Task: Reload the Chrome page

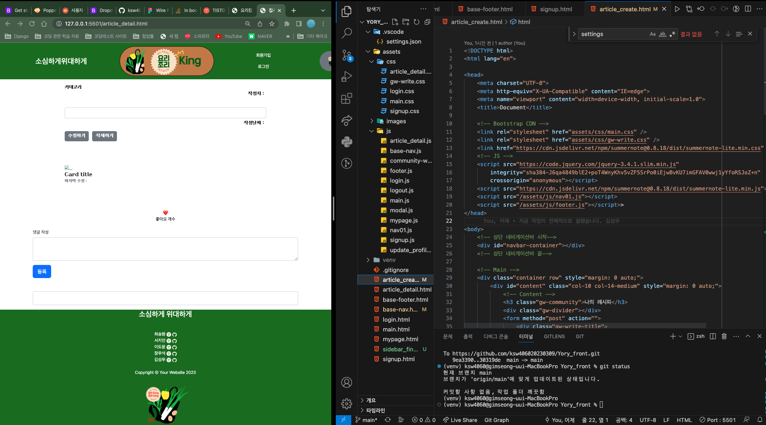Action: coord(32,24)
